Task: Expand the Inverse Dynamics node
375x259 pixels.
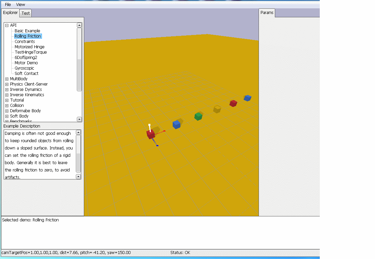Action: tap(7, 90)
